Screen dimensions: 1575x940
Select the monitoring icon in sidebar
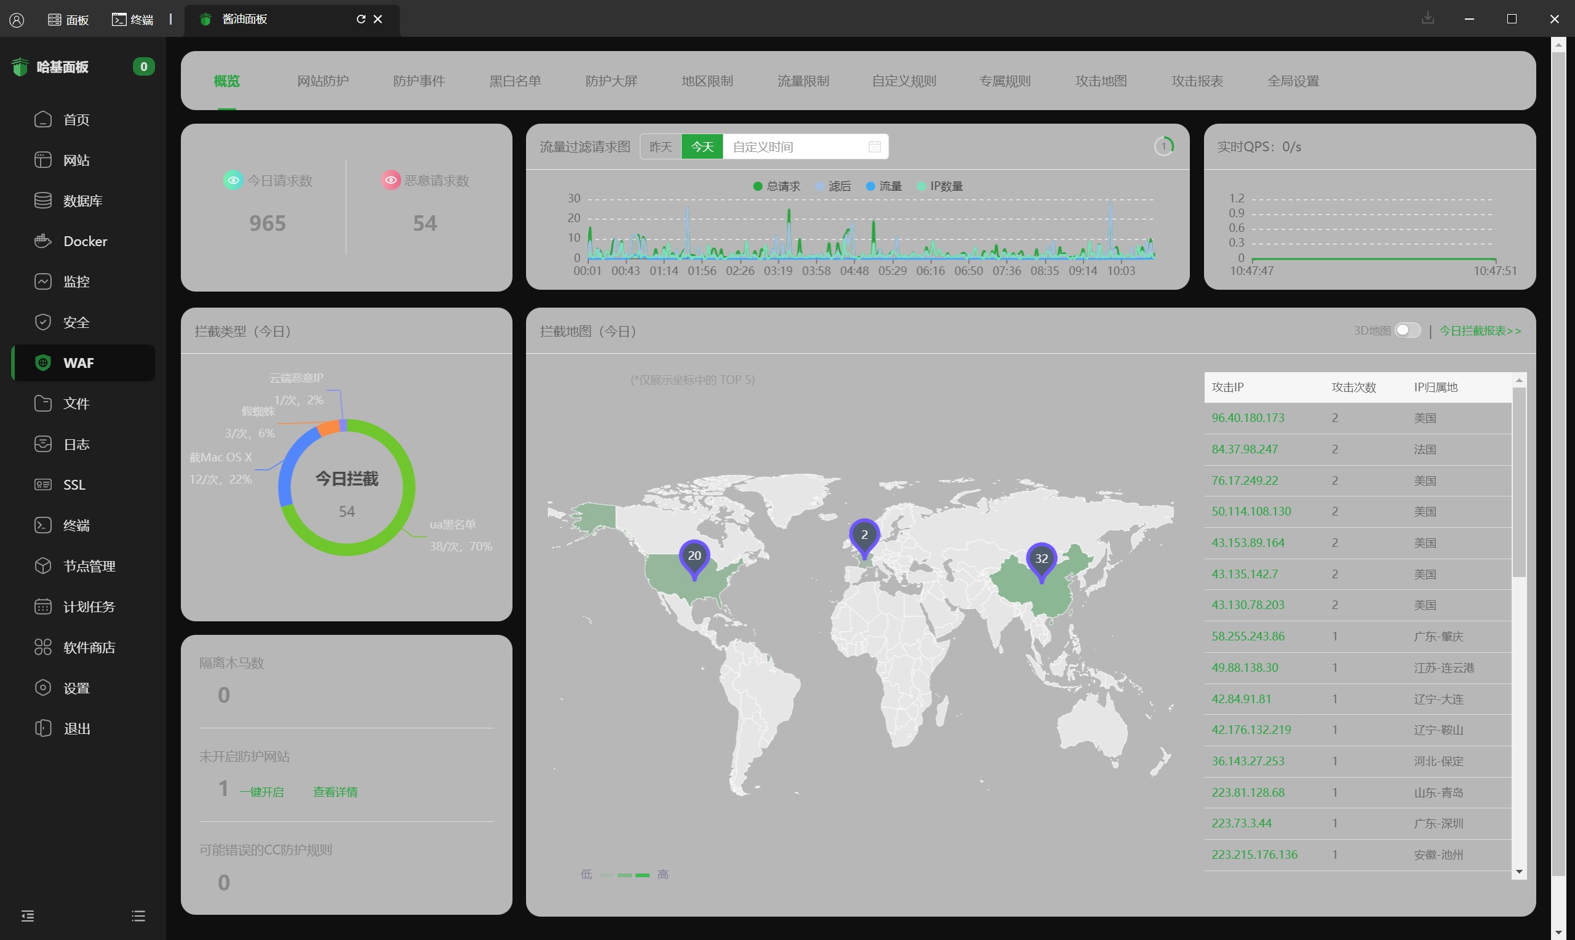[x=42, y=281]
